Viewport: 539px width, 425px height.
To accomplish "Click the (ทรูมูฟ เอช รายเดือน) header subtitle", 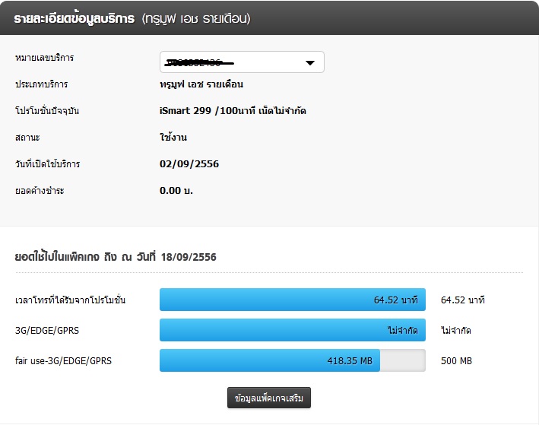I will pos(196,18).
